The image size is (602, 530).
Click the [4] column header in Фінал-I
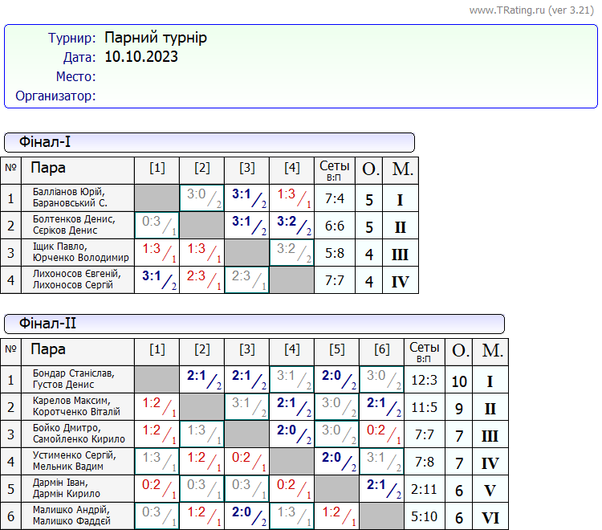pyautogui.click(x=291, y=168)
